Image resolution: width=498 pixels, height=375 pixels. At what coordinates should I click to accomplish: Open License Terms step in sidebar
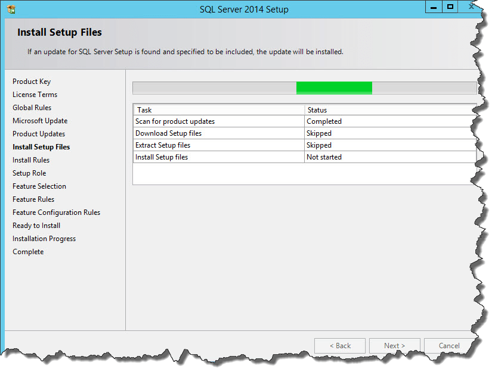point(35,95)
